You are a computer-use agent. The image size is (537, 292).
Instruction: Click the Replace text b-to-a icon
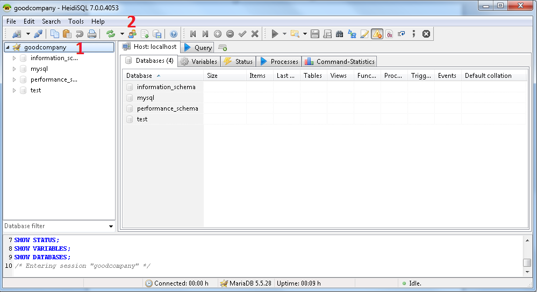click(352, 34)
